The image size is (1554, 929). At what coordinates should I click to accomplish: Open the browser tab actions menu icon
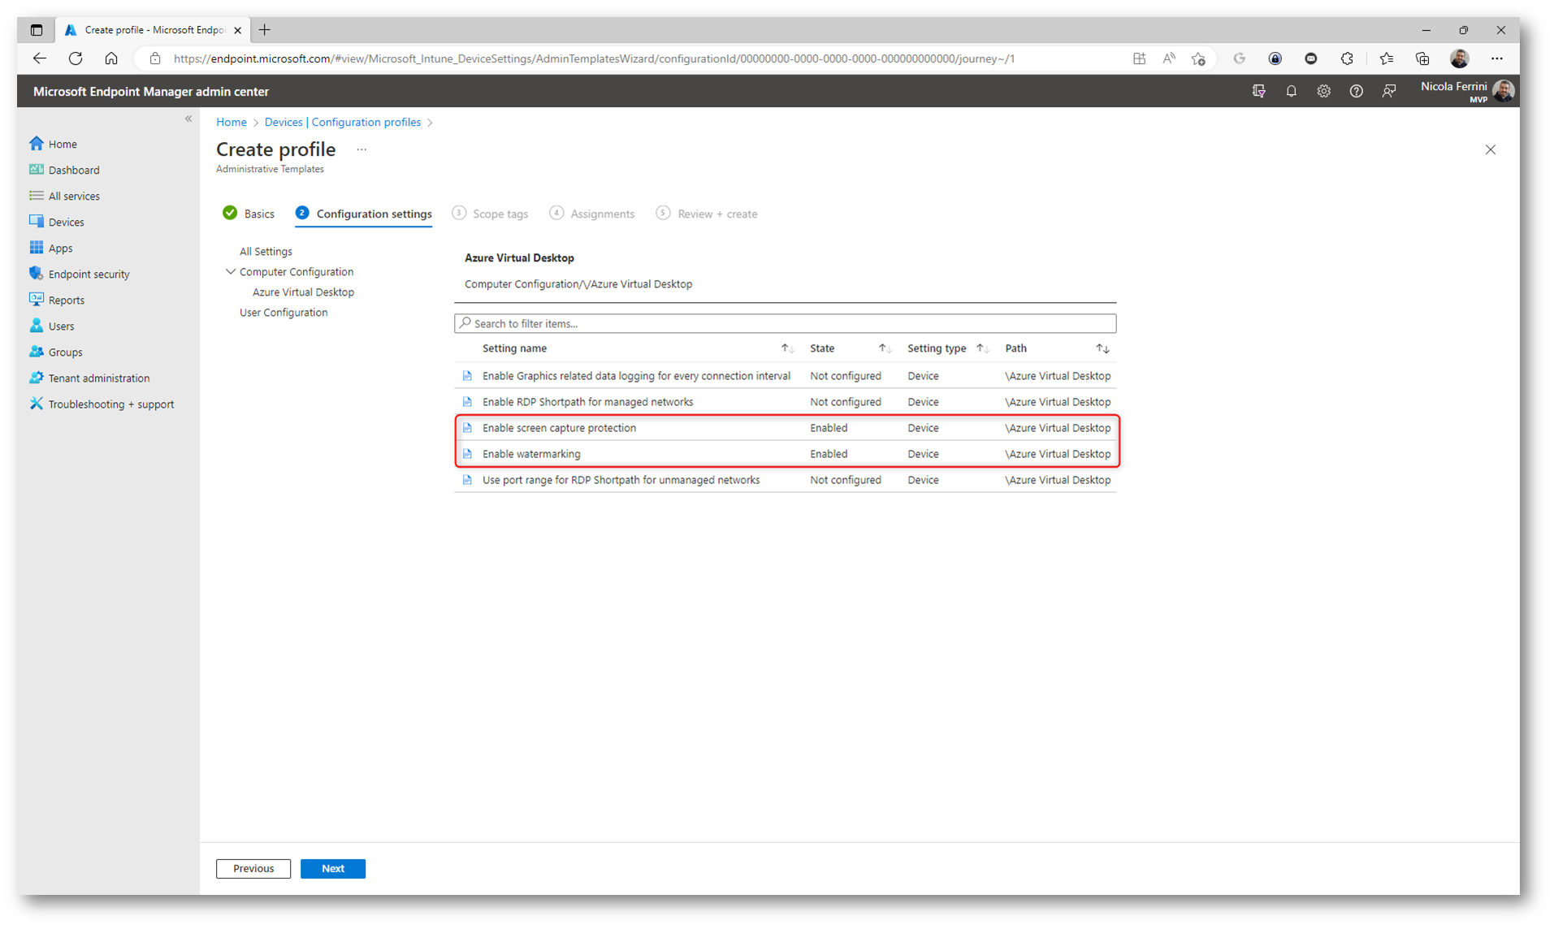(x=37, y=30)
